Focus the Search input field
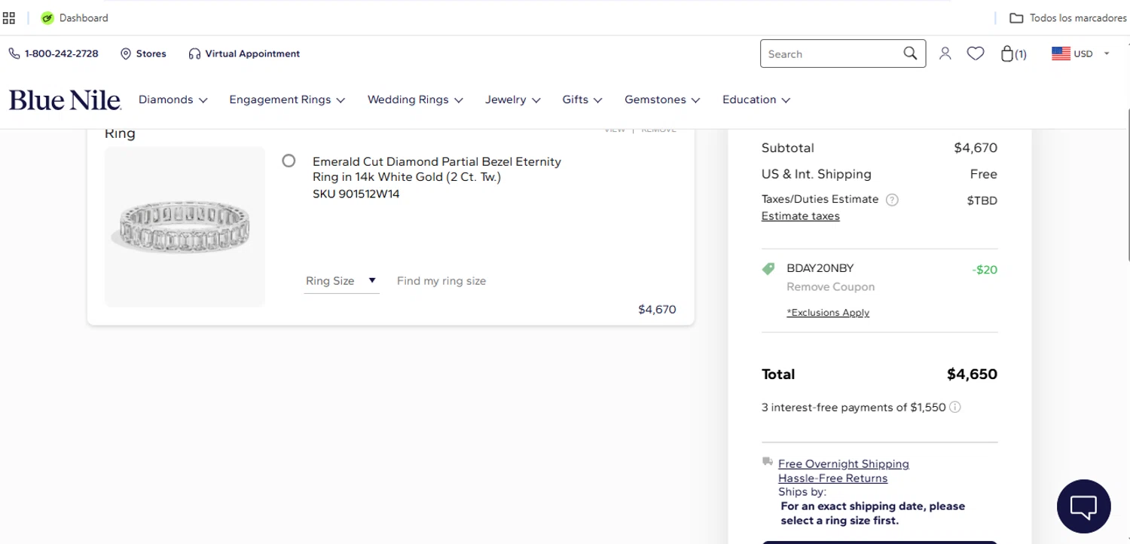The width and height of the screenshot is (1130, 544). tap(832, 53)
